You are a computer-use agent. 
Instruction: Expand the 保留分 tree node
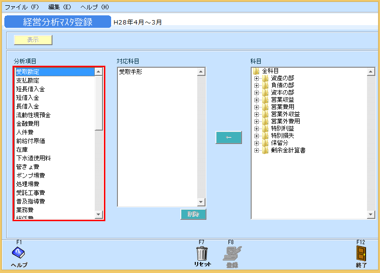pos(256,143)
